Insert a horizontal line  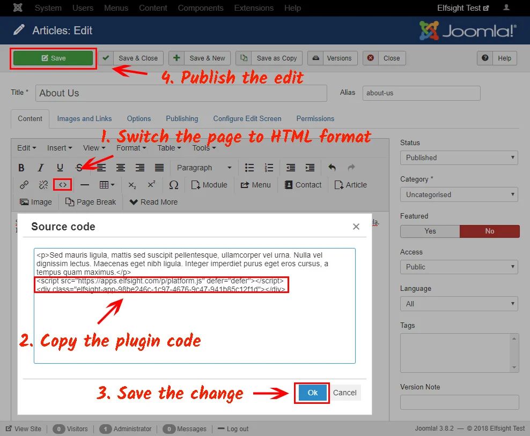(x=85, y=185)
